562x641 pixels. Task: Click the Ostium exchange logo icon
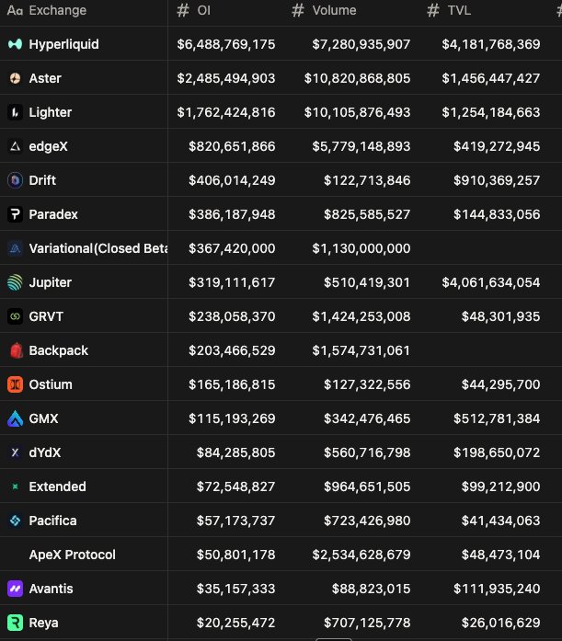tap(15, 384)
